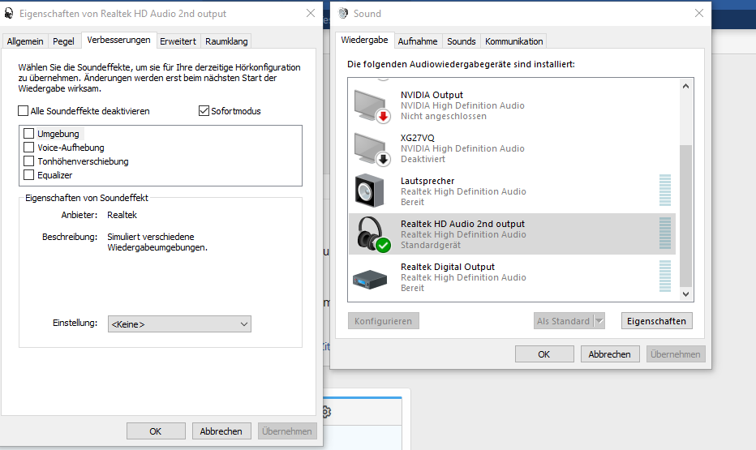The height and width of the screenshot is (450, 756).
Task: Open Eigenschaften of the selected device
Action: (x=657, y=321)
